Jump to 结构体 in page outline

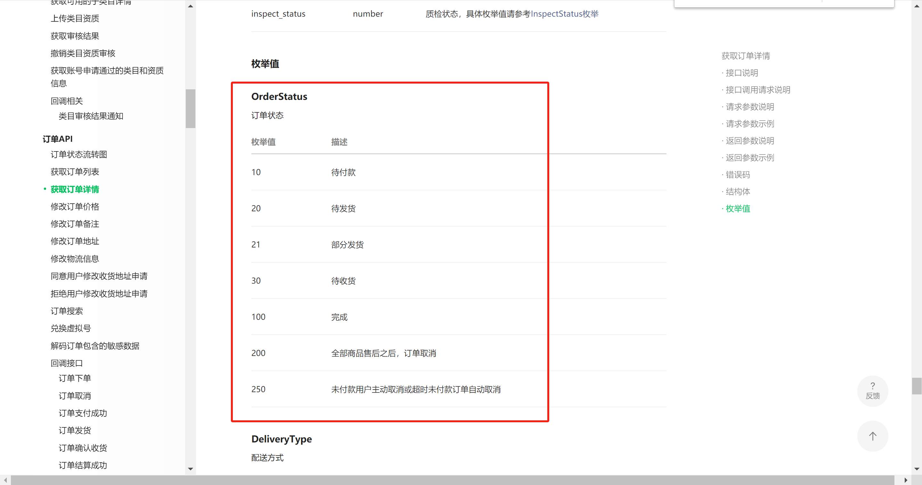(737, 191)
